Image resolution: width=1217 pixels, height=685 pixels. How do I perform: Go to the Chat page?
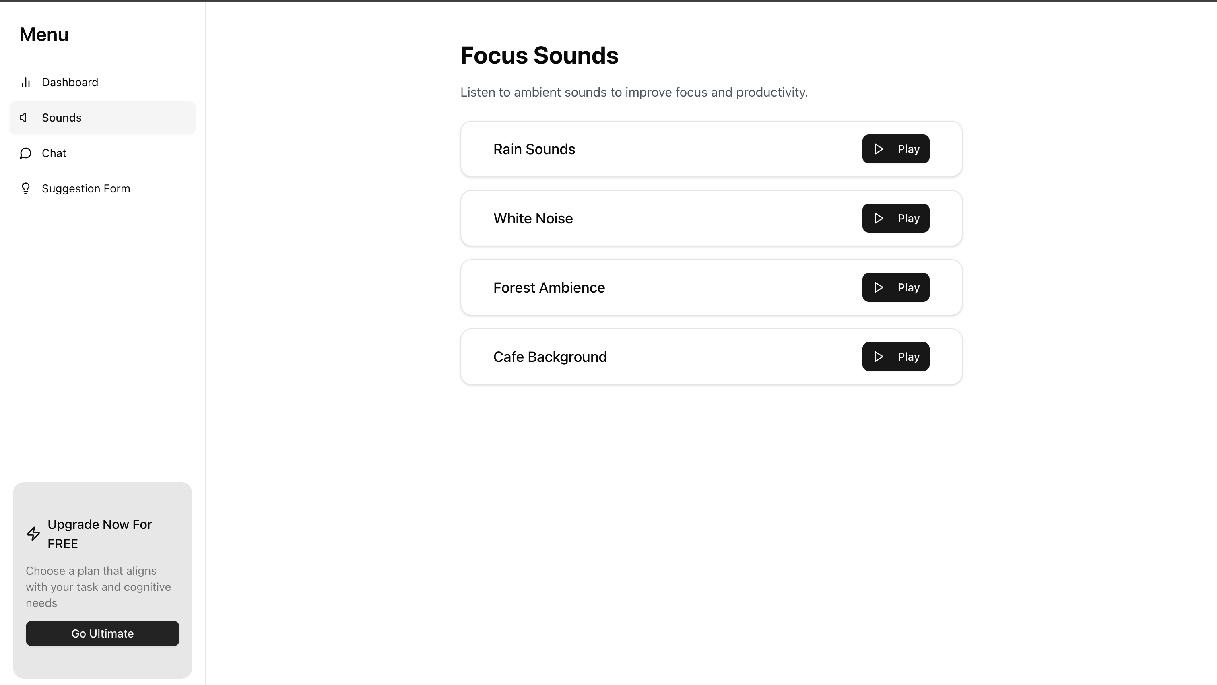coord(54,153)
